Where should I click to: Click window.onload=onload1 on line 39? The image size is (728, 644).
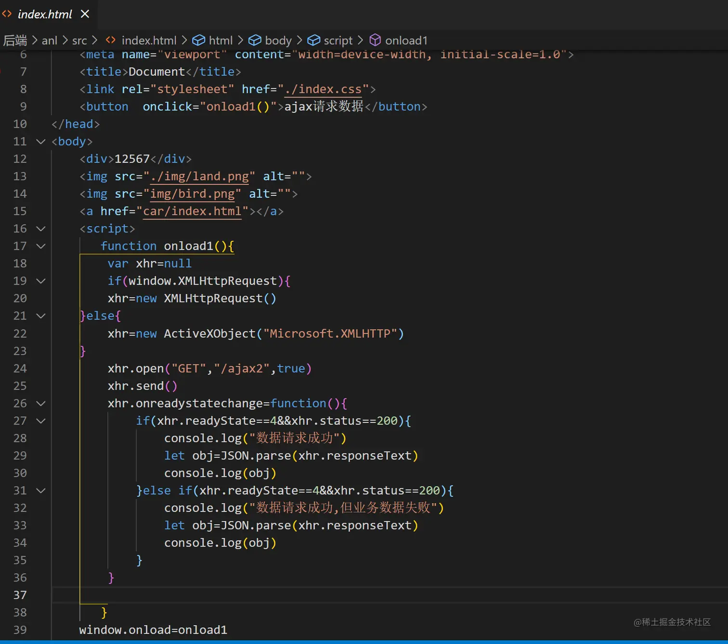[x=153, y=630]
